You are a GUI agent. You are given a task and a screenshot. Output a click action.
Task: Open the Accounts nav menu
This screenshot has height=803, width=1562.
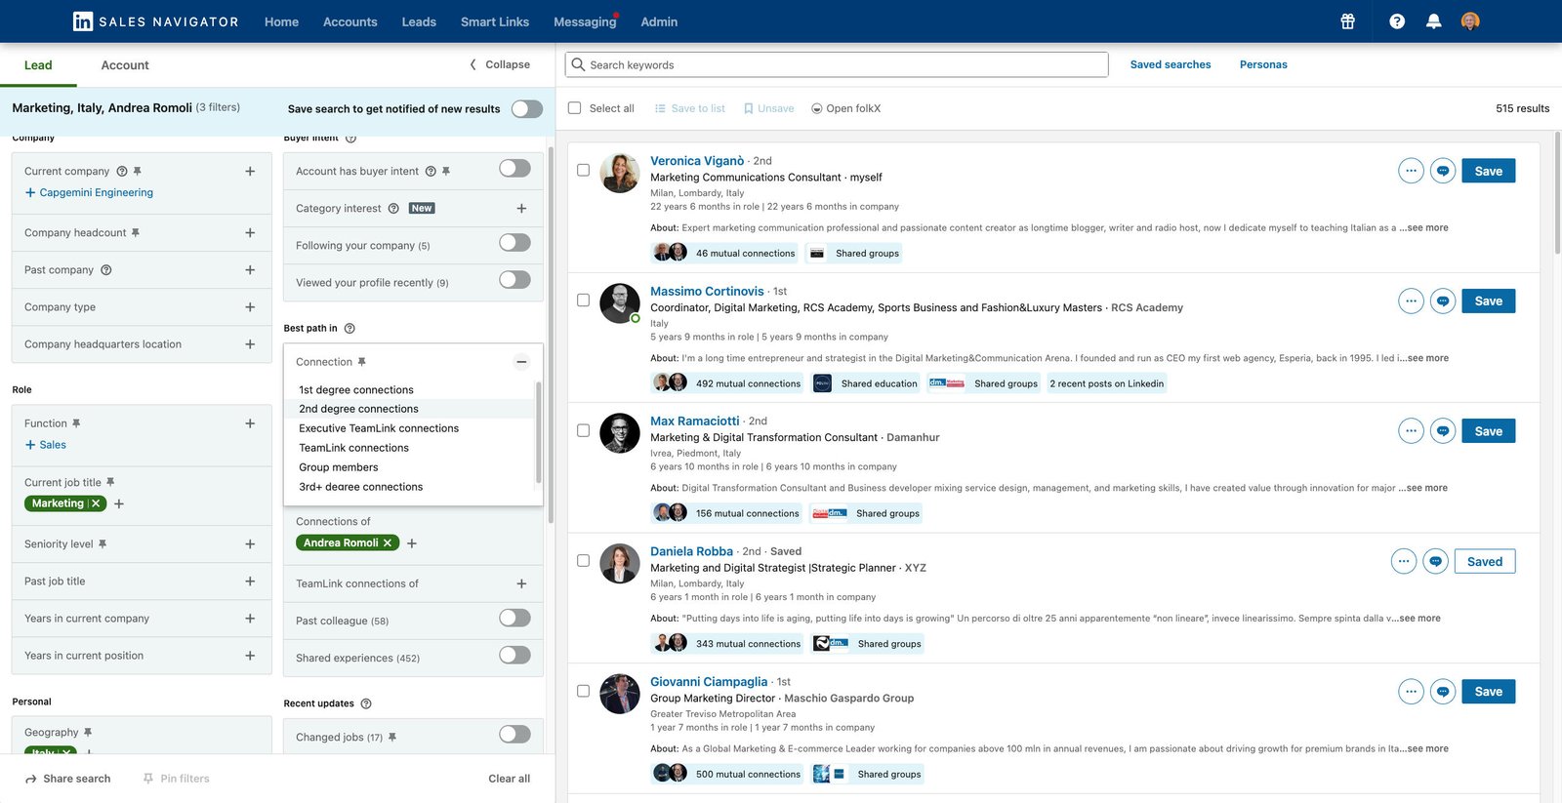(349, 21)
